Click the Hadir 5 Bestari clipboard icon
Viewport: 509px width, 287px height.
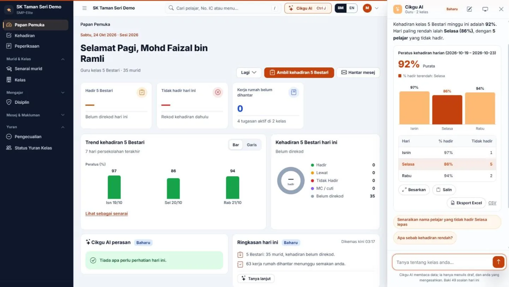coord(142,92)
